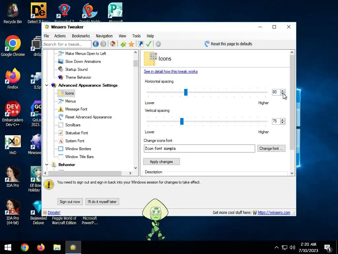This screenshot has width=338, height=254.
Task: Go back with the blue back arrow
Action: [96, 44]
